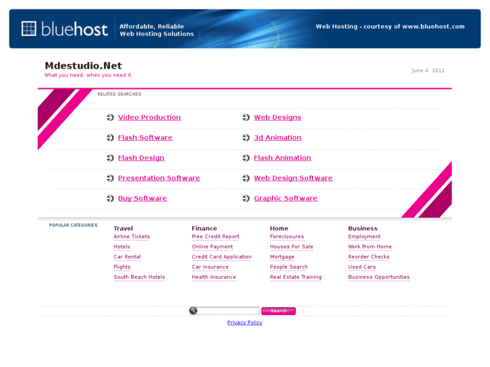Select the Travel category heading
Viewport: 490px width, 367px height.
coord(123,228)
